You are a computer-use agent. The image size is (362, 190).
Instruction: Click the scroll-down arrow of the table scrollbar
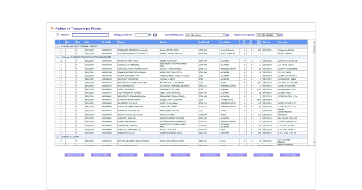(315, 142)
